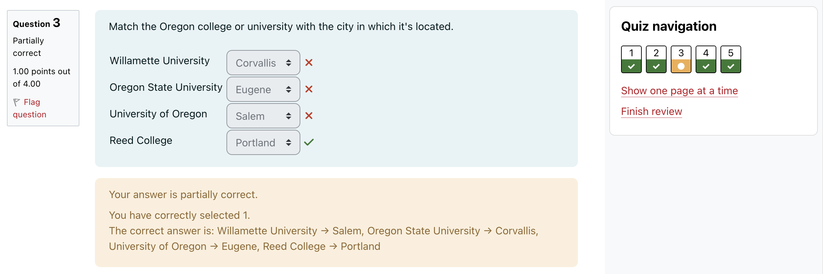
Task: Click the flag icon next to Flag question
Action: pos(17,102)
